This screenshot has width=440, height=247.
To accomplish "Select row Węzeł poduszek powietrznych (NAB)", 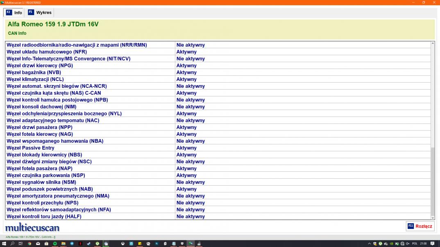I will click(x=218, y=189).
